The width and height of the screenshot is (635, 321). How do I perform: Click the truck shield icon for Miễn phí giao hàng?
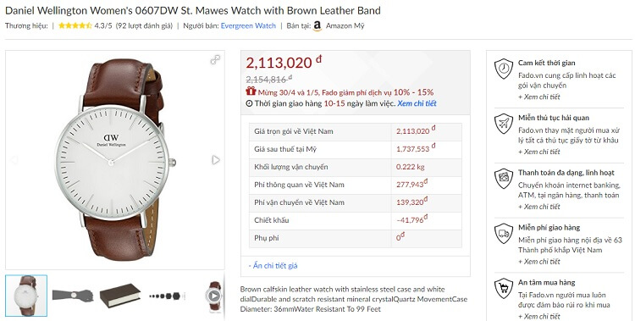coord(504,234)
